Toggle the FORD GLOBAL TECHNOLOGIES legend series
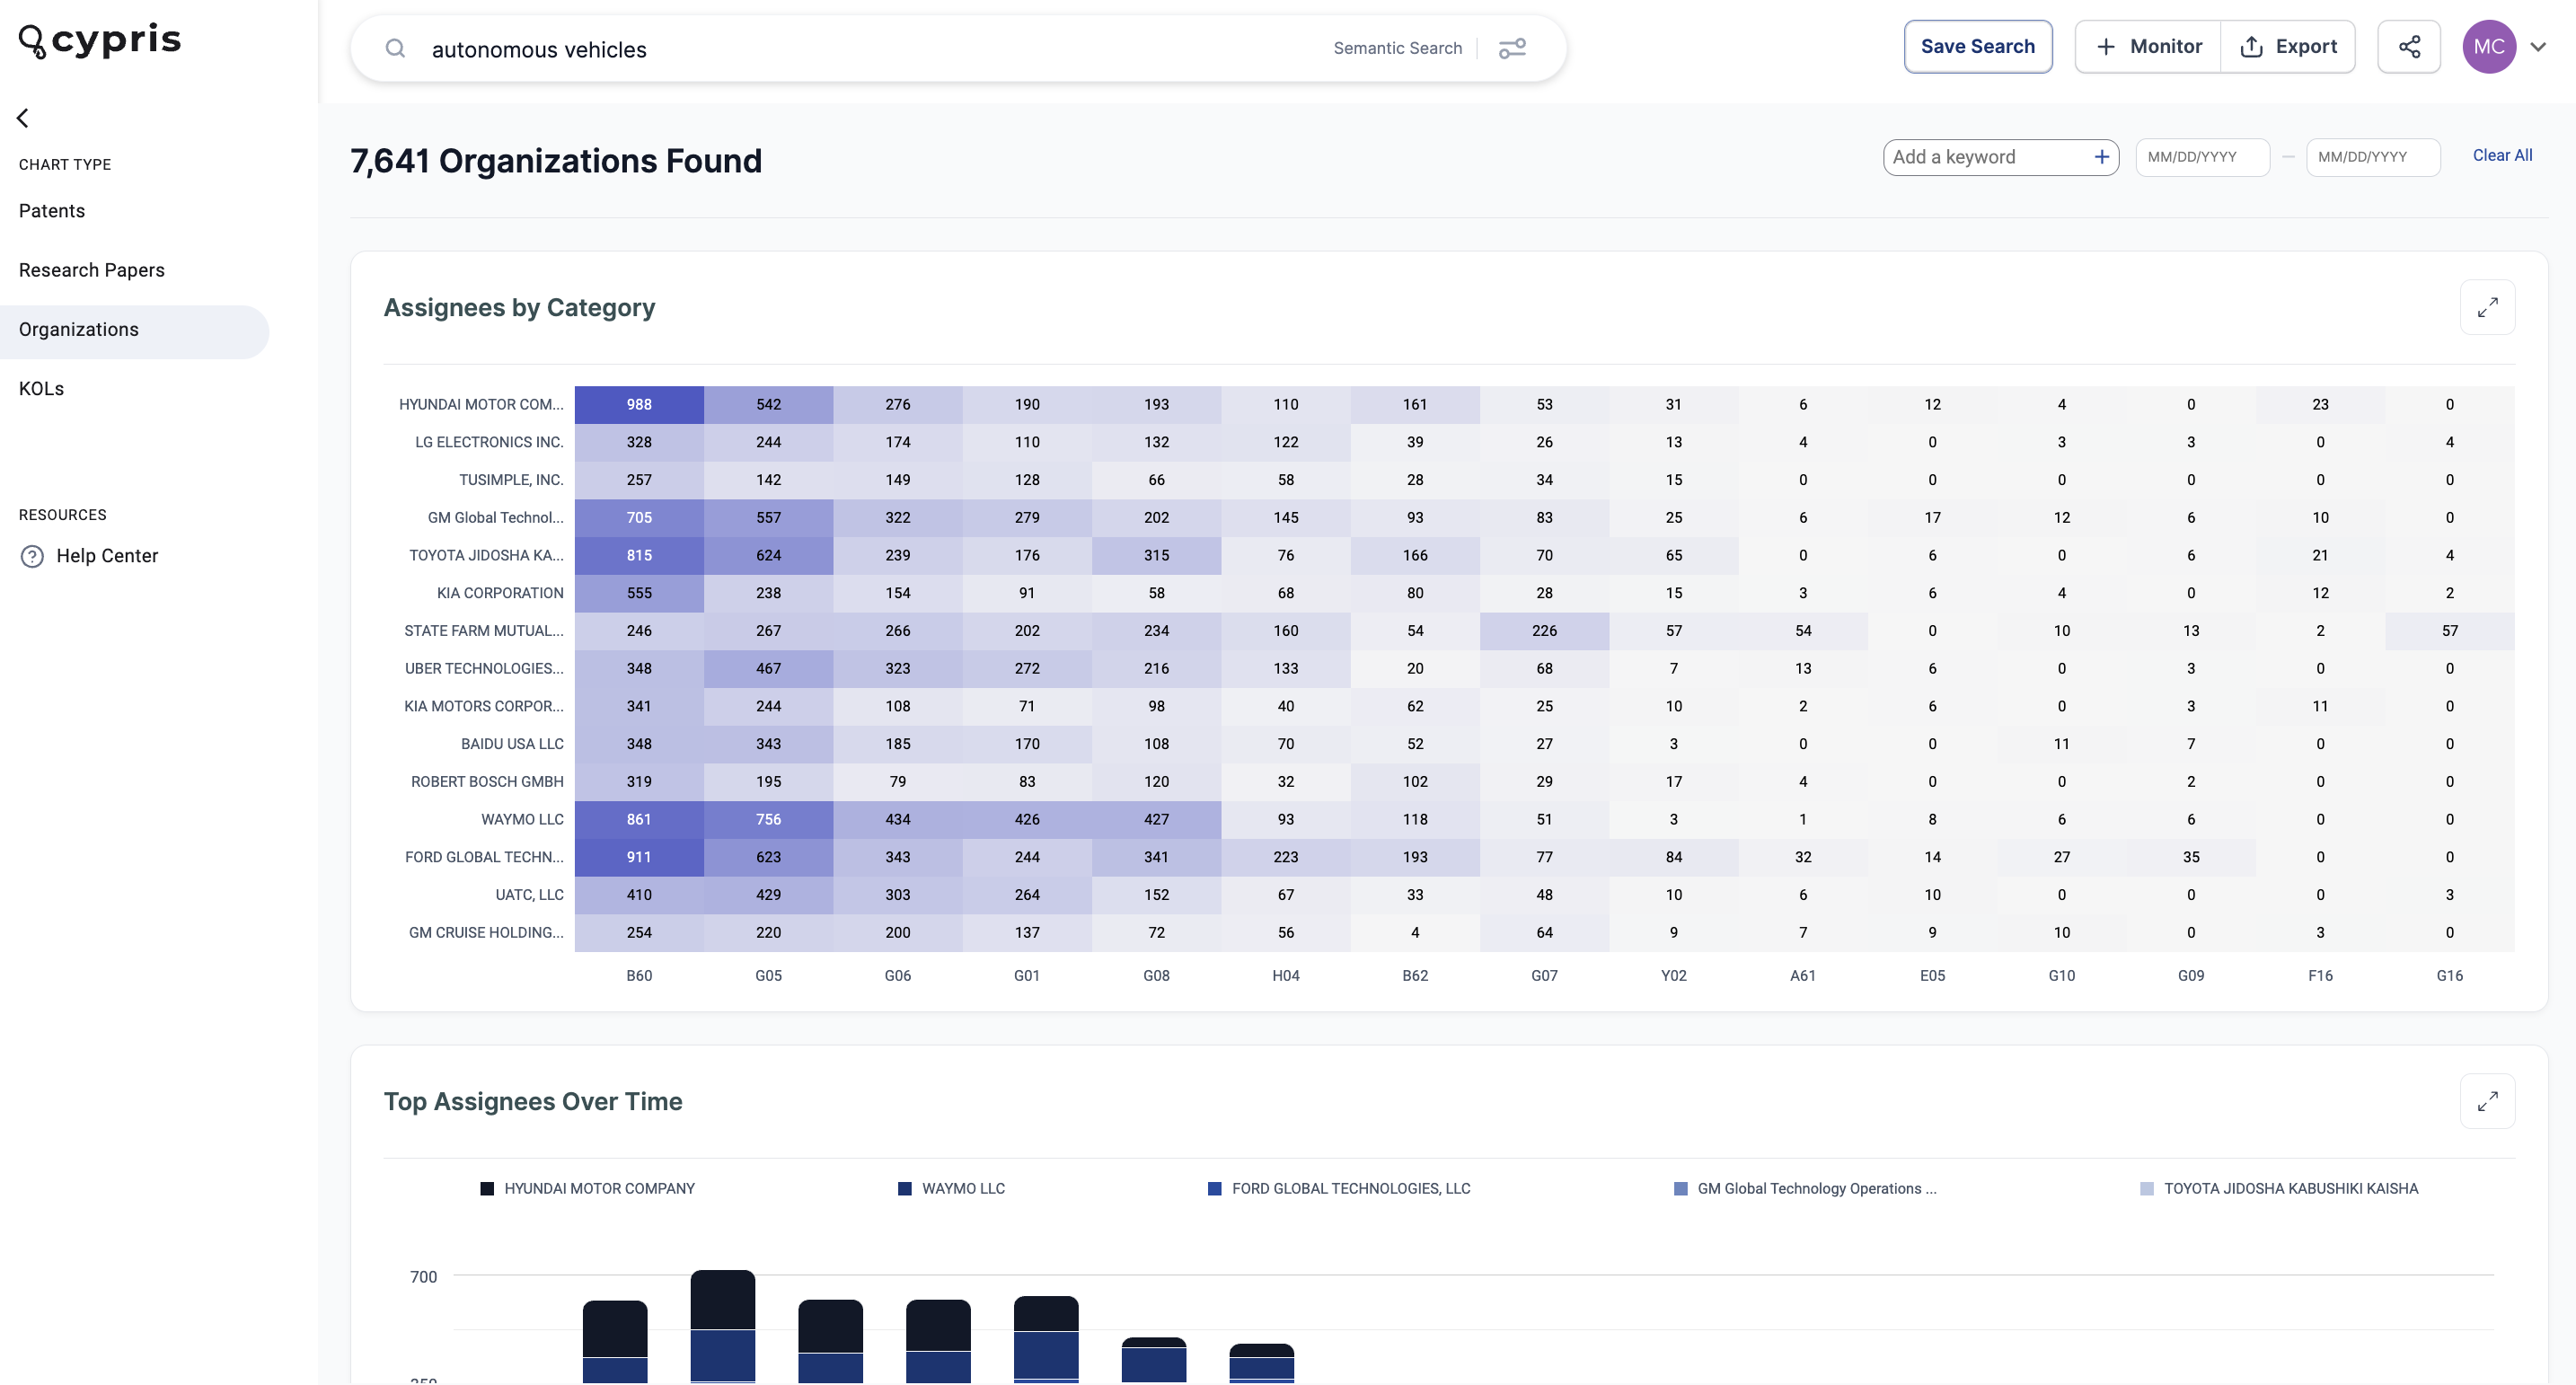The width and height of the screenshot is (2576, 1385). pos(1339,1188)
